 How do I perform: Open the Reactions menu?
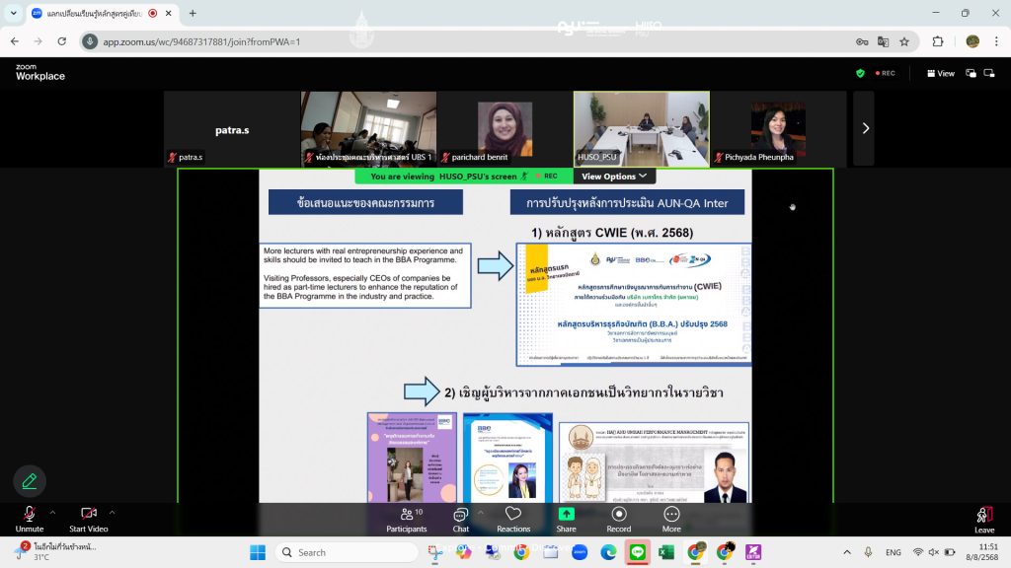pyautogui.click(x=513, y=519)
